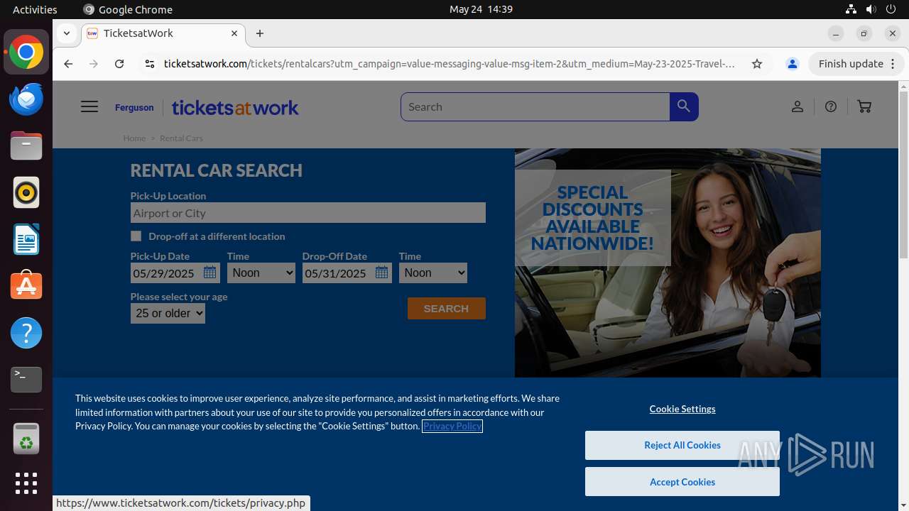Open Ubuntu Software from the dock
The width and height of the screenshot is (909, 511).
[26, 286]
